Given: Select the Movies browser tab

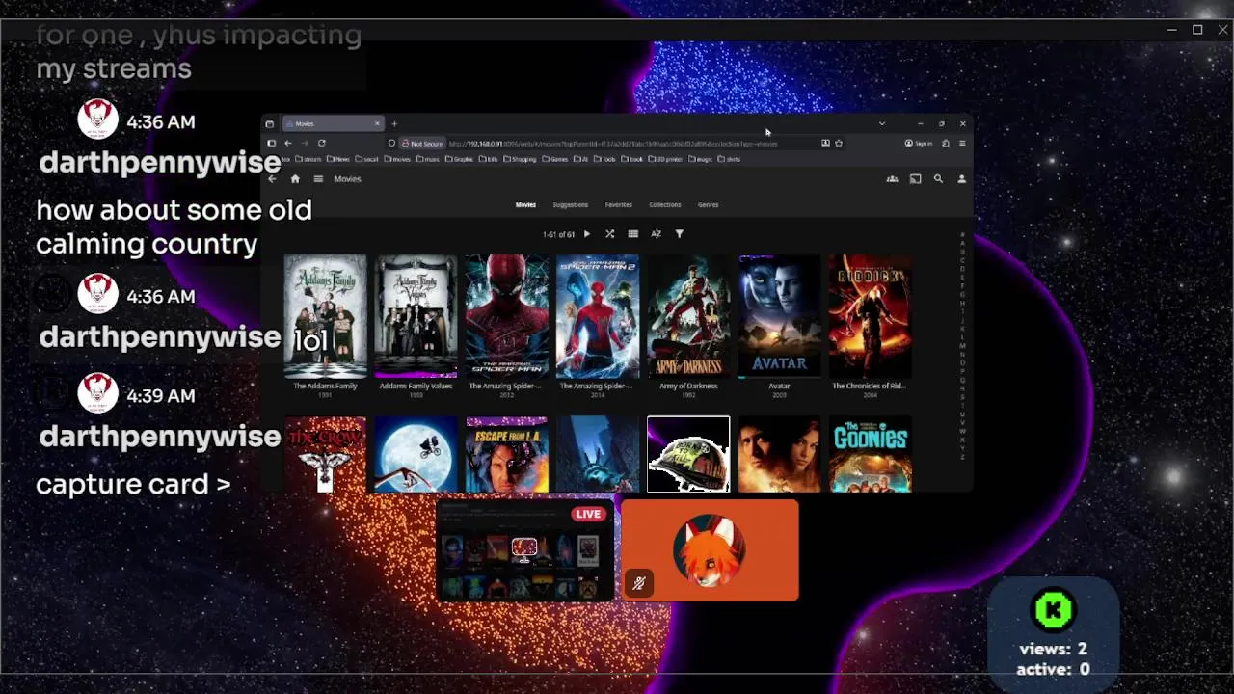Looking at the screenshot, I should [x=333, y=123].
